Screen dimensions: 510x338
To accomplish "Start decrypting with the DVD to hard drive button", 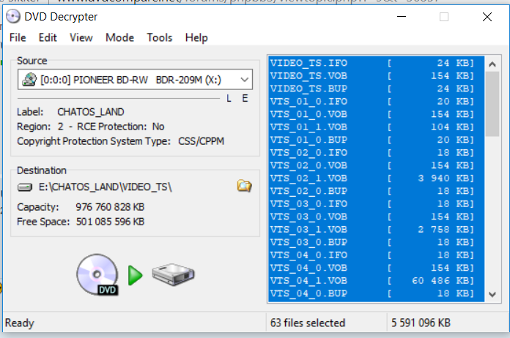I will click(x=136, y=274).
